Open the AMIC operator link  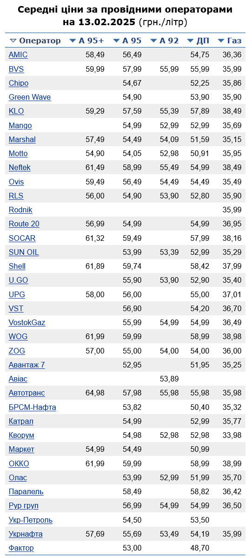pyautogui.click(x=18, y=55)
